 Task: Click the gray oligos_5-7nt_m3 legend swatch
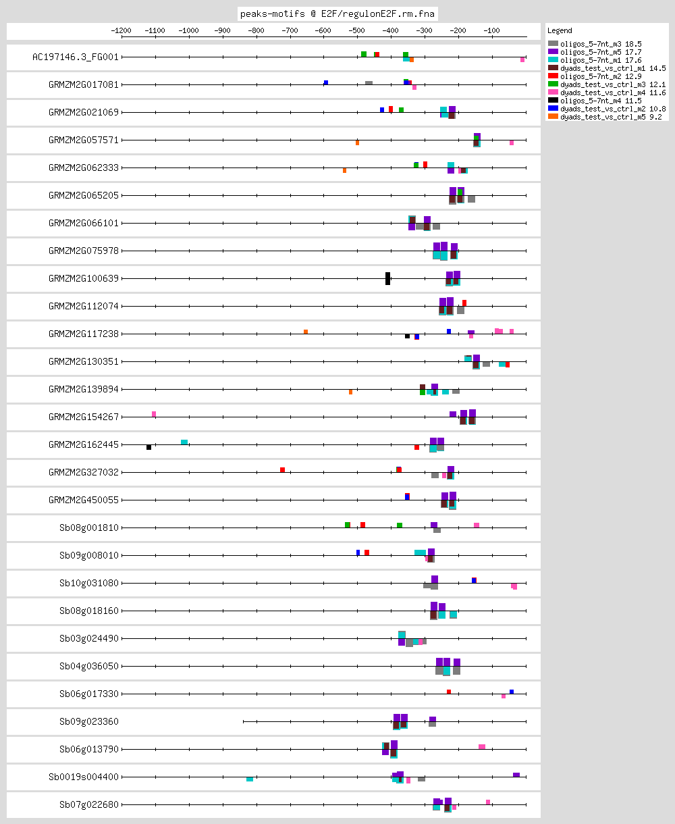pyautogui.click(x=553, y=43)
